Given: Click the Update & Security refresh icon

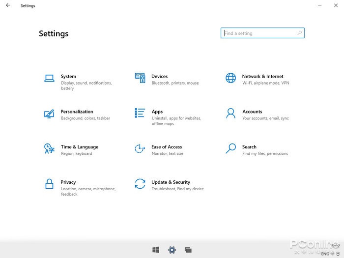Looking at the screenshot, I should click(140, 184).
